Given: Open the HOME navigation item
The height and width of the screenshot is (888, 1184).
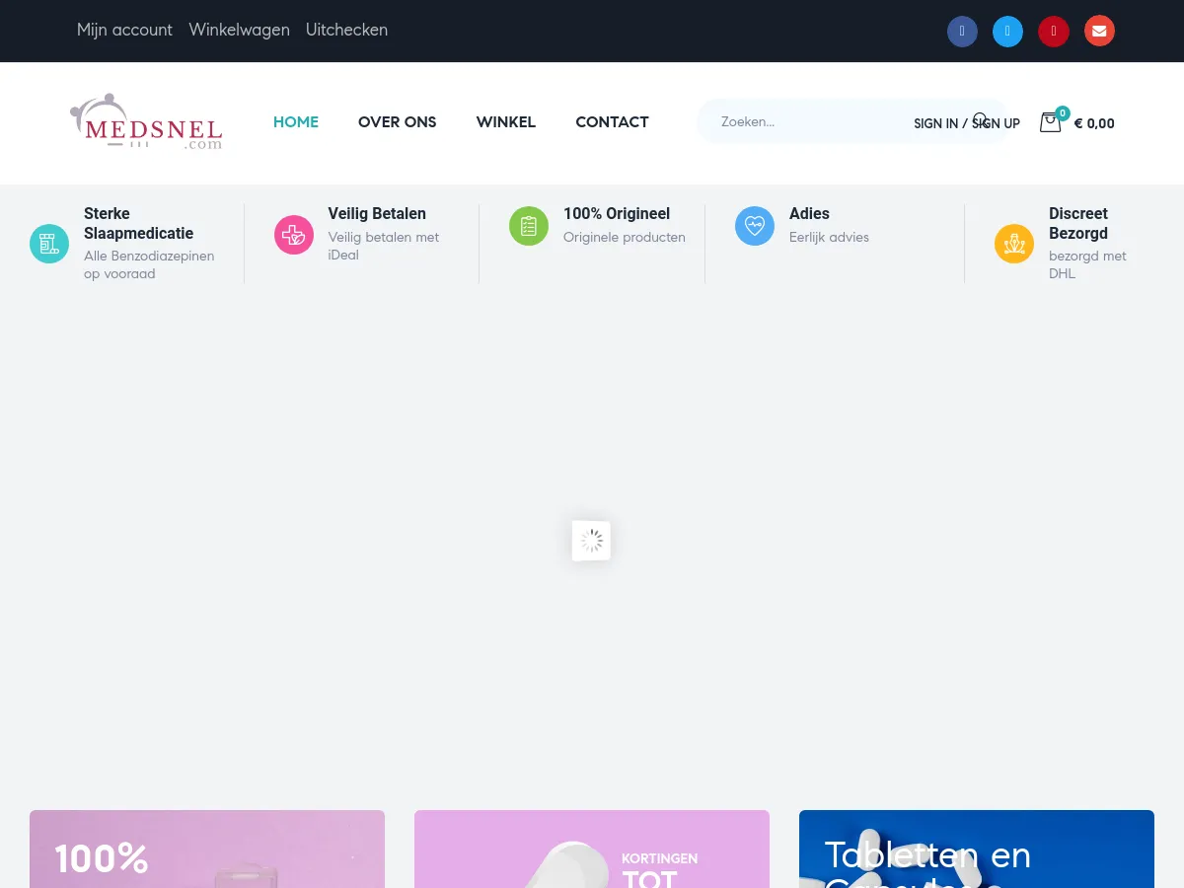Looking at the screenshot, I should [295, 121].
